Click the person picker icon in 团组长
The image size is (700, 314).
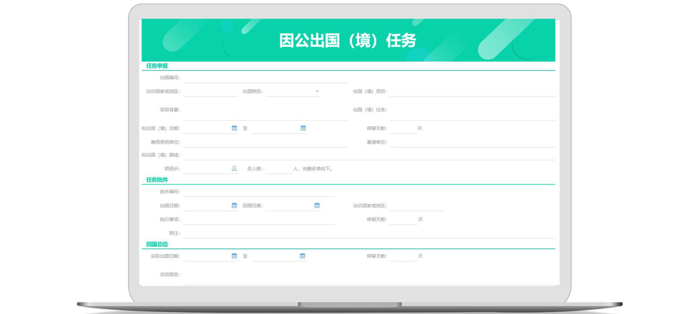point(234,168)
